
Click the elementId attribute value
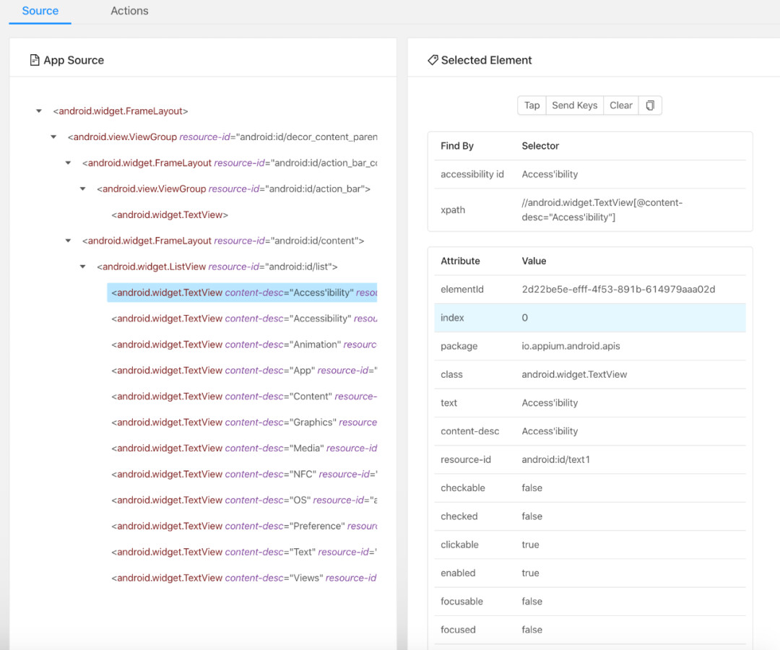[x=618, y=290]
